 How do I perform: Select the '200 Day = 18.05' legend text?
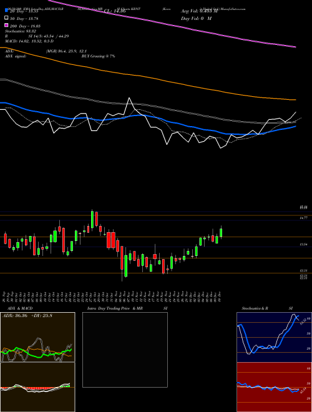click(x=25, y=26)
